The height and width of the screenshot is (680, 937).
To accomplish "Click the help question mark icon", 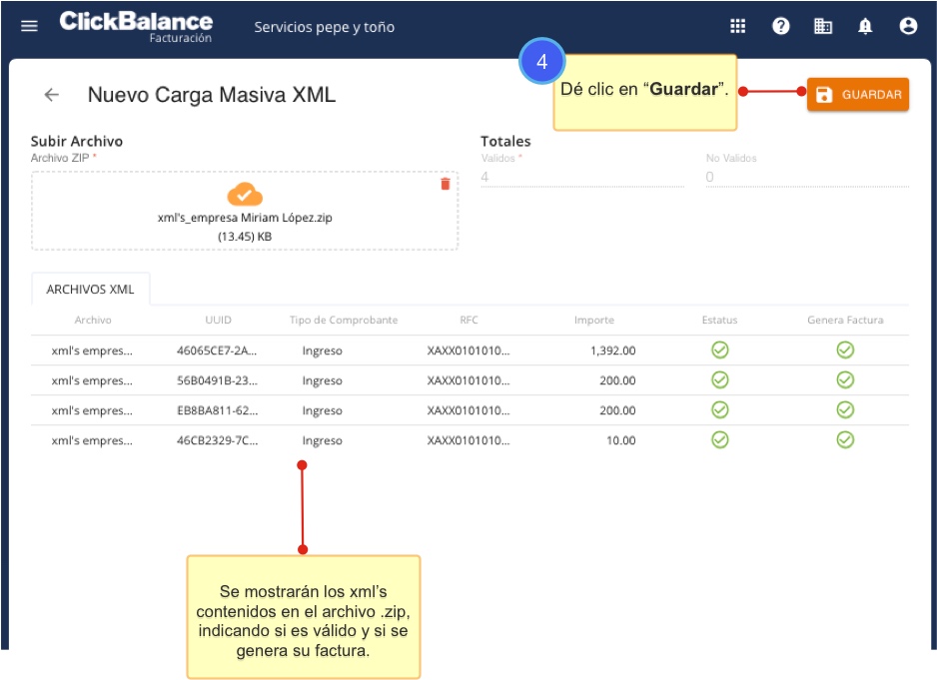I will [x=781, y=27].
